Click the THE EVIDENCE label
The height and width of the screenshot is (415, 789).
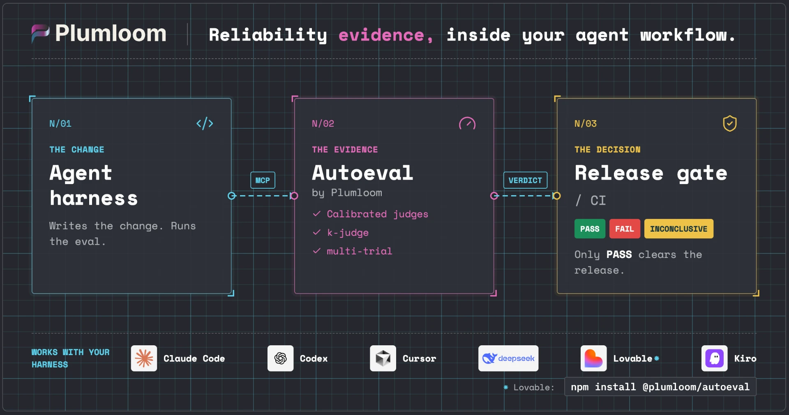pyautogui.click(x=345, y=150)
